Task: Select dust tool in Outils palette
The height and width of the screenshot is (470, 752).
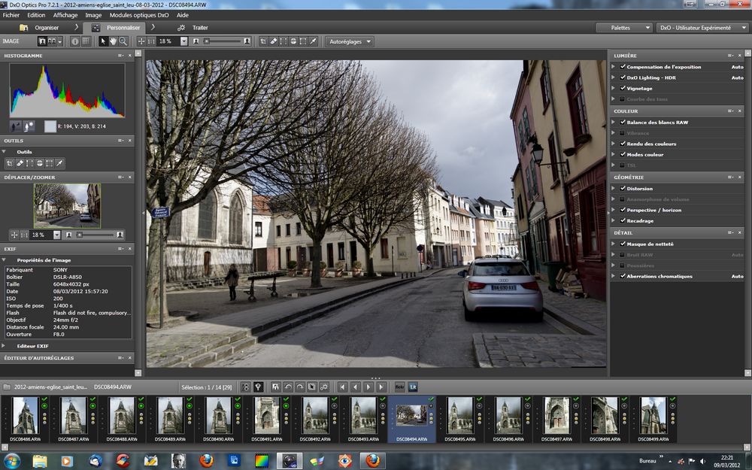Action: pyautogui.click(x=20, y=163)
